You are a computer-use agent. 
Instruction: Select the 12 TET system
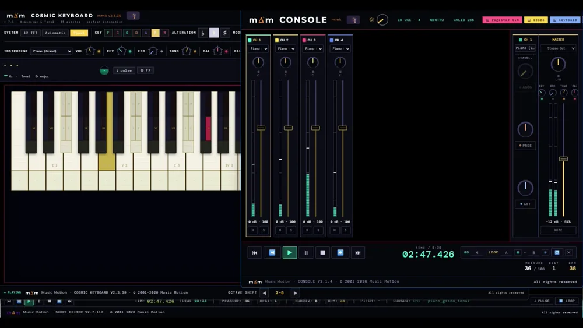click(x=30, y=33)
